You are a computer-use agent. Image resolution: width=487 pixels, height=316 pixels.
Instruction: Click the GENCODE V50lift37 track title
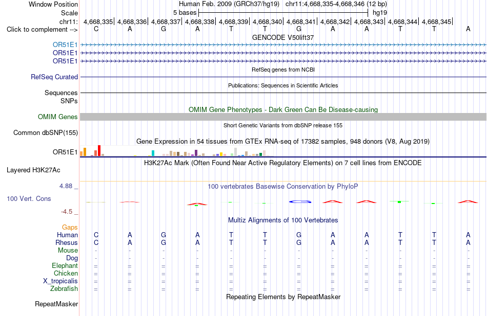click(283, 37)
